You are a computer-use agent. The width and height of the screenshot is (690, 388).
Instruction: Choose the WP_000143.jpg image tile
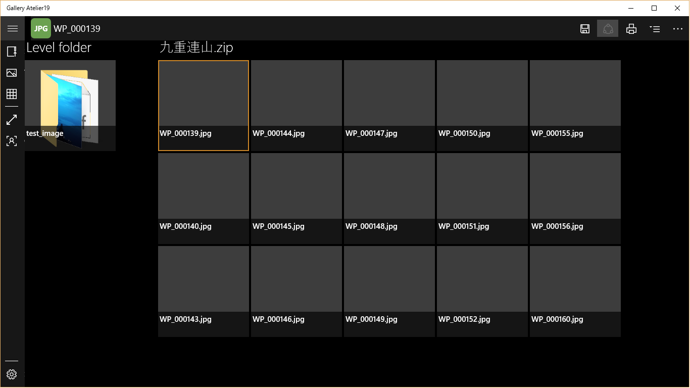click(204, 291)
